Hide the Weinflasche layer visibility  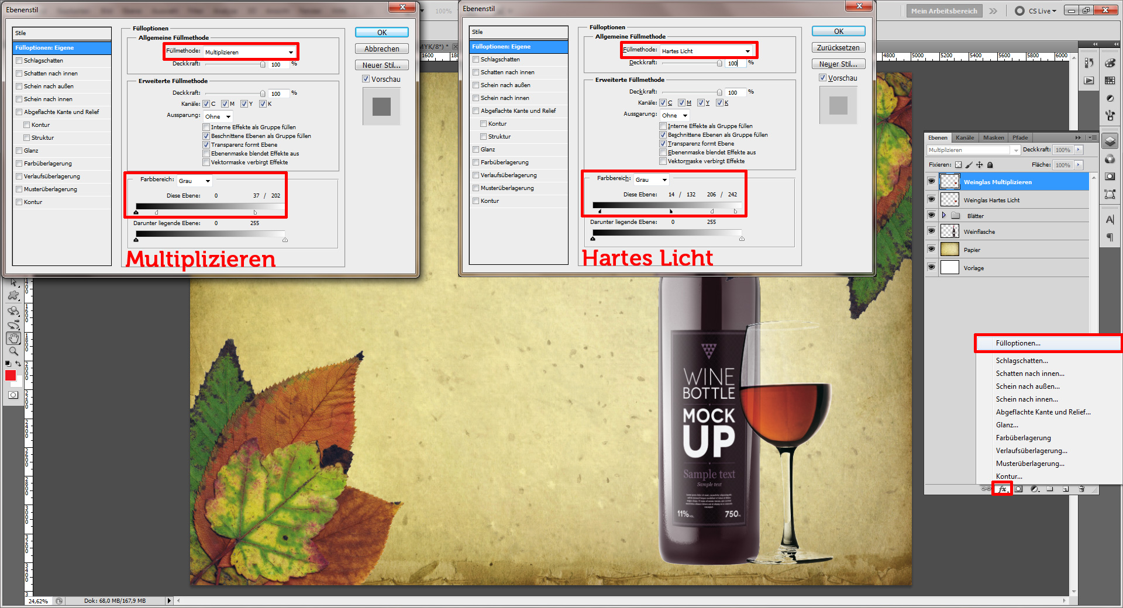coord(931,231)
